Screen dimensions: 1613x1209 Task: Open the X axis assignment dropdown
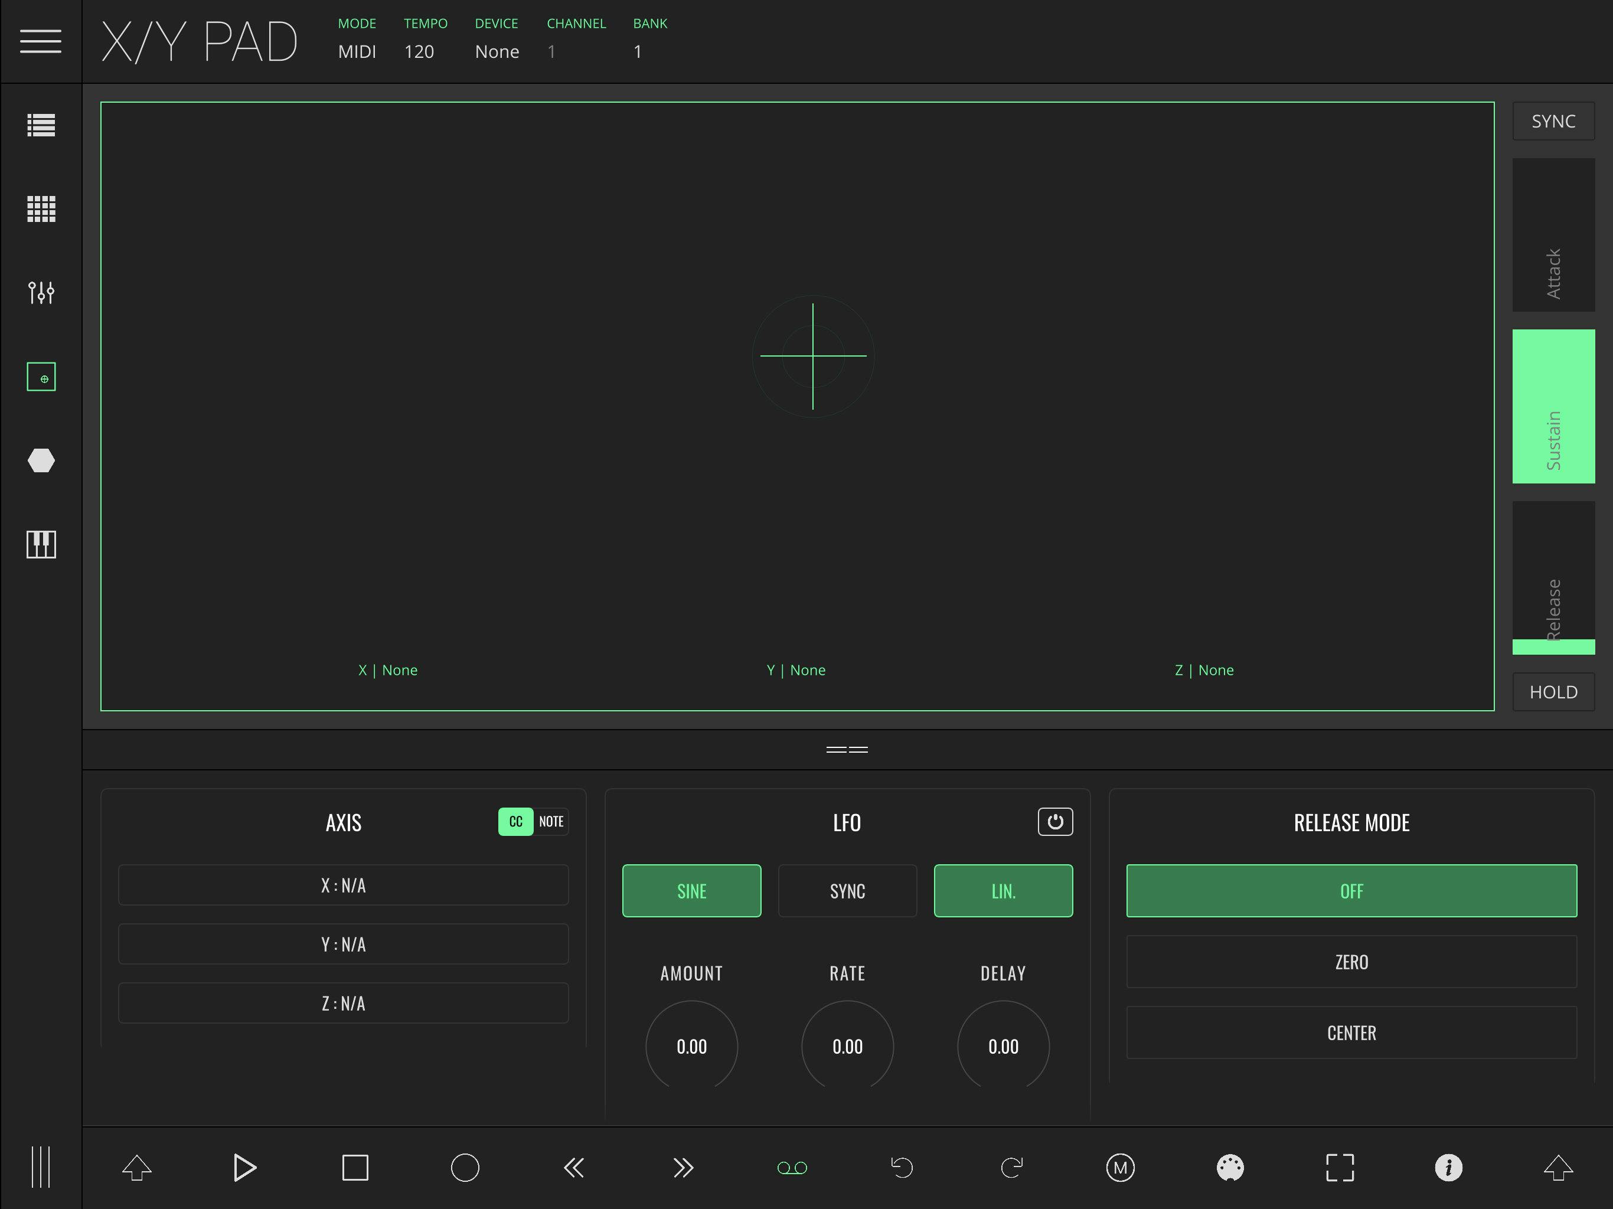point(342,885)
